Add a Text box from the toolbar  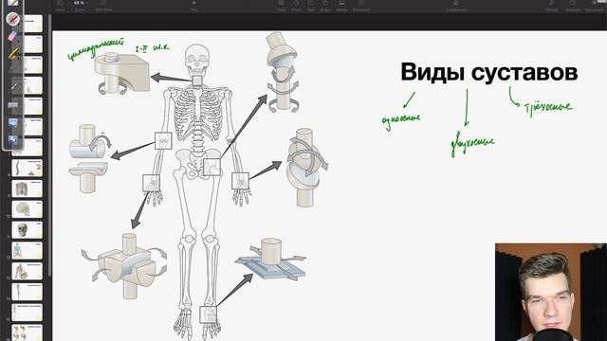pyautogui.click(x=311, y=5)
